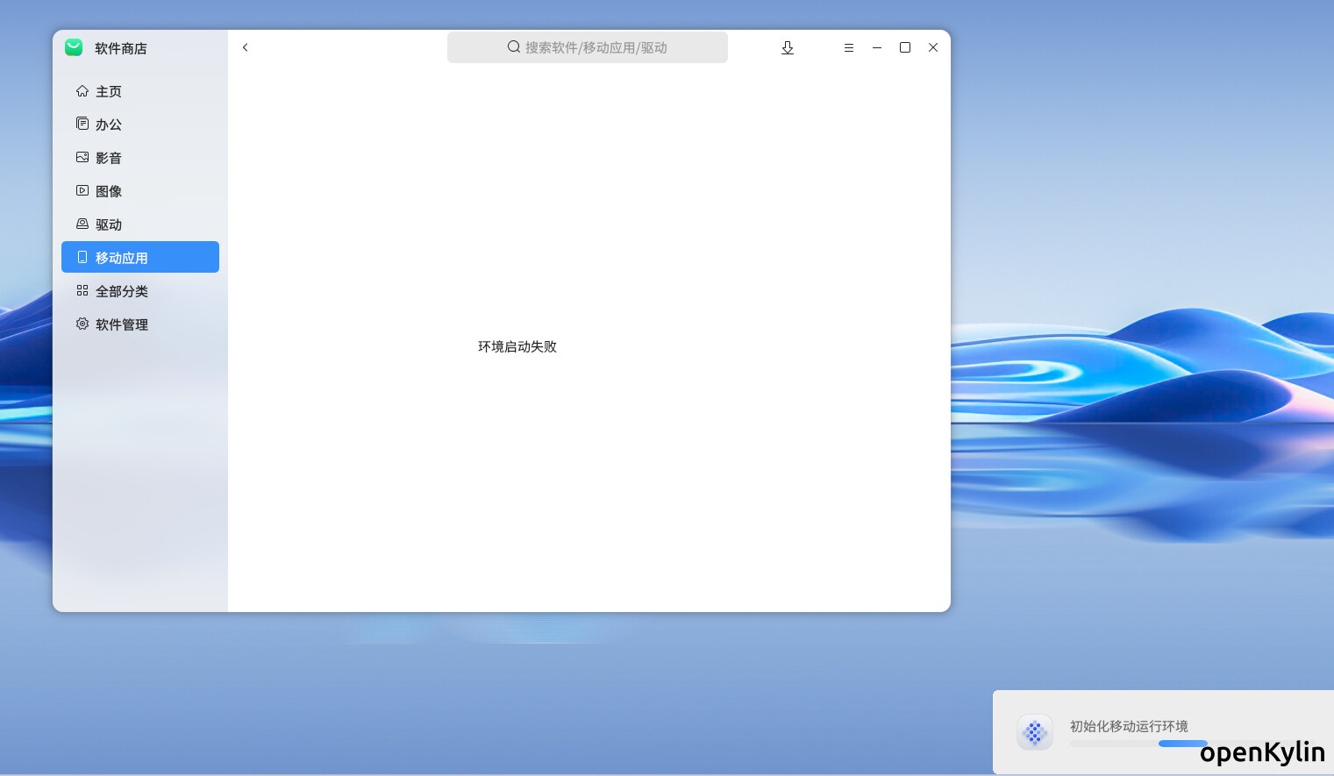Screen dimensions: 1334x776
Task: Open 软件管理 software management gear icon
Action: (82, 324)
